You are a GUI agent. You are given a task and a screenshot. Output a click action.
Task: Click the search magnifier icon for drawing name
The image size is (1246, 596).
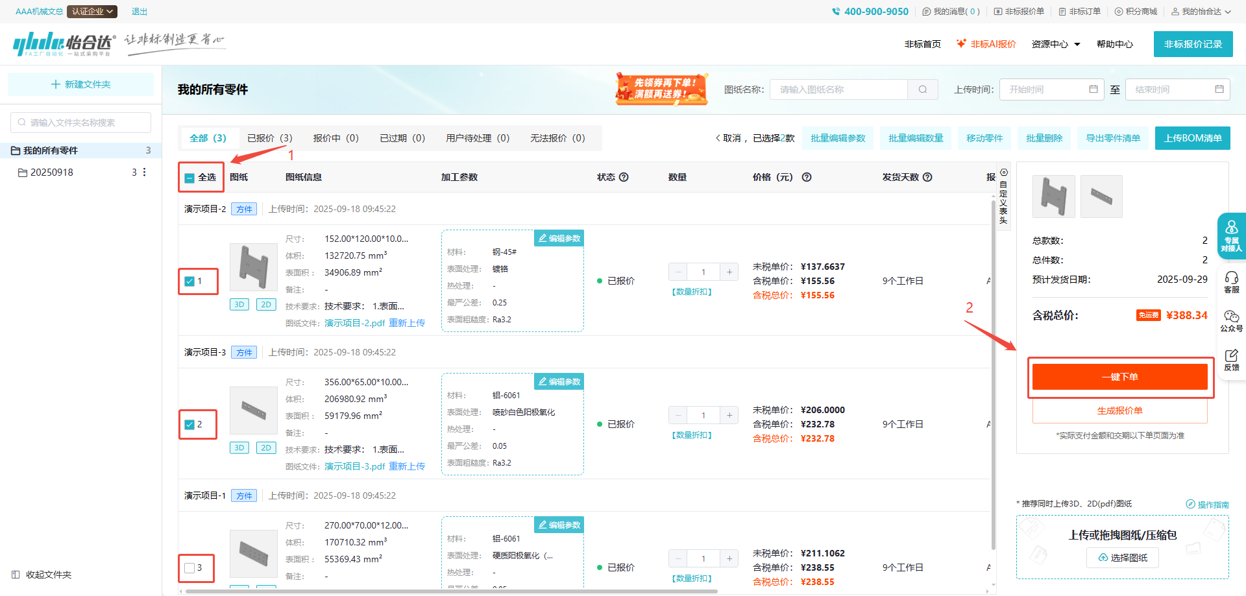click(922, 89)
